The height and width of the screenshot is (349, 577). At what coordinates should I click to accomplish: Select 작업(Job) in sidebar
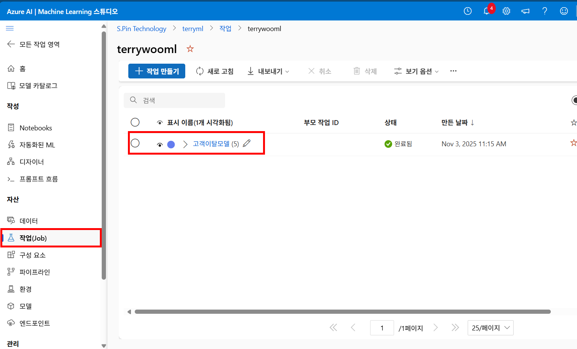[x=51, y=238]
